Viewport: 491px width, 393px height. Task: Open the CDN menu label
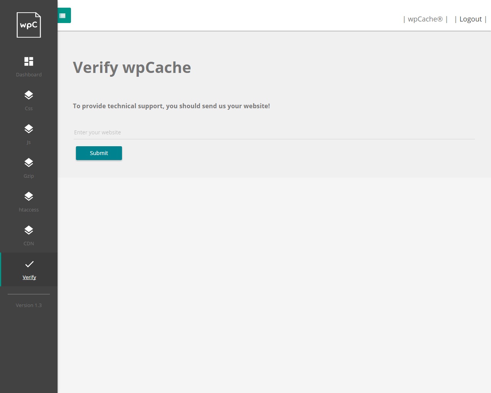click(29, 243)
